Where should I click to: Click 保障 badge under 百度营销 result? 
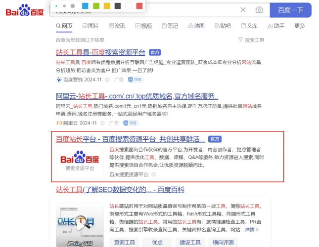point(136,80)
